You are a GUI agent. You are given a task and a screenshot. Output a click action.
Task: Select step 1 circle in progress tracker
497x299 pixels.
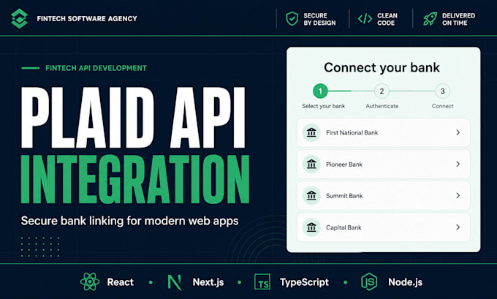pos(320,91)
